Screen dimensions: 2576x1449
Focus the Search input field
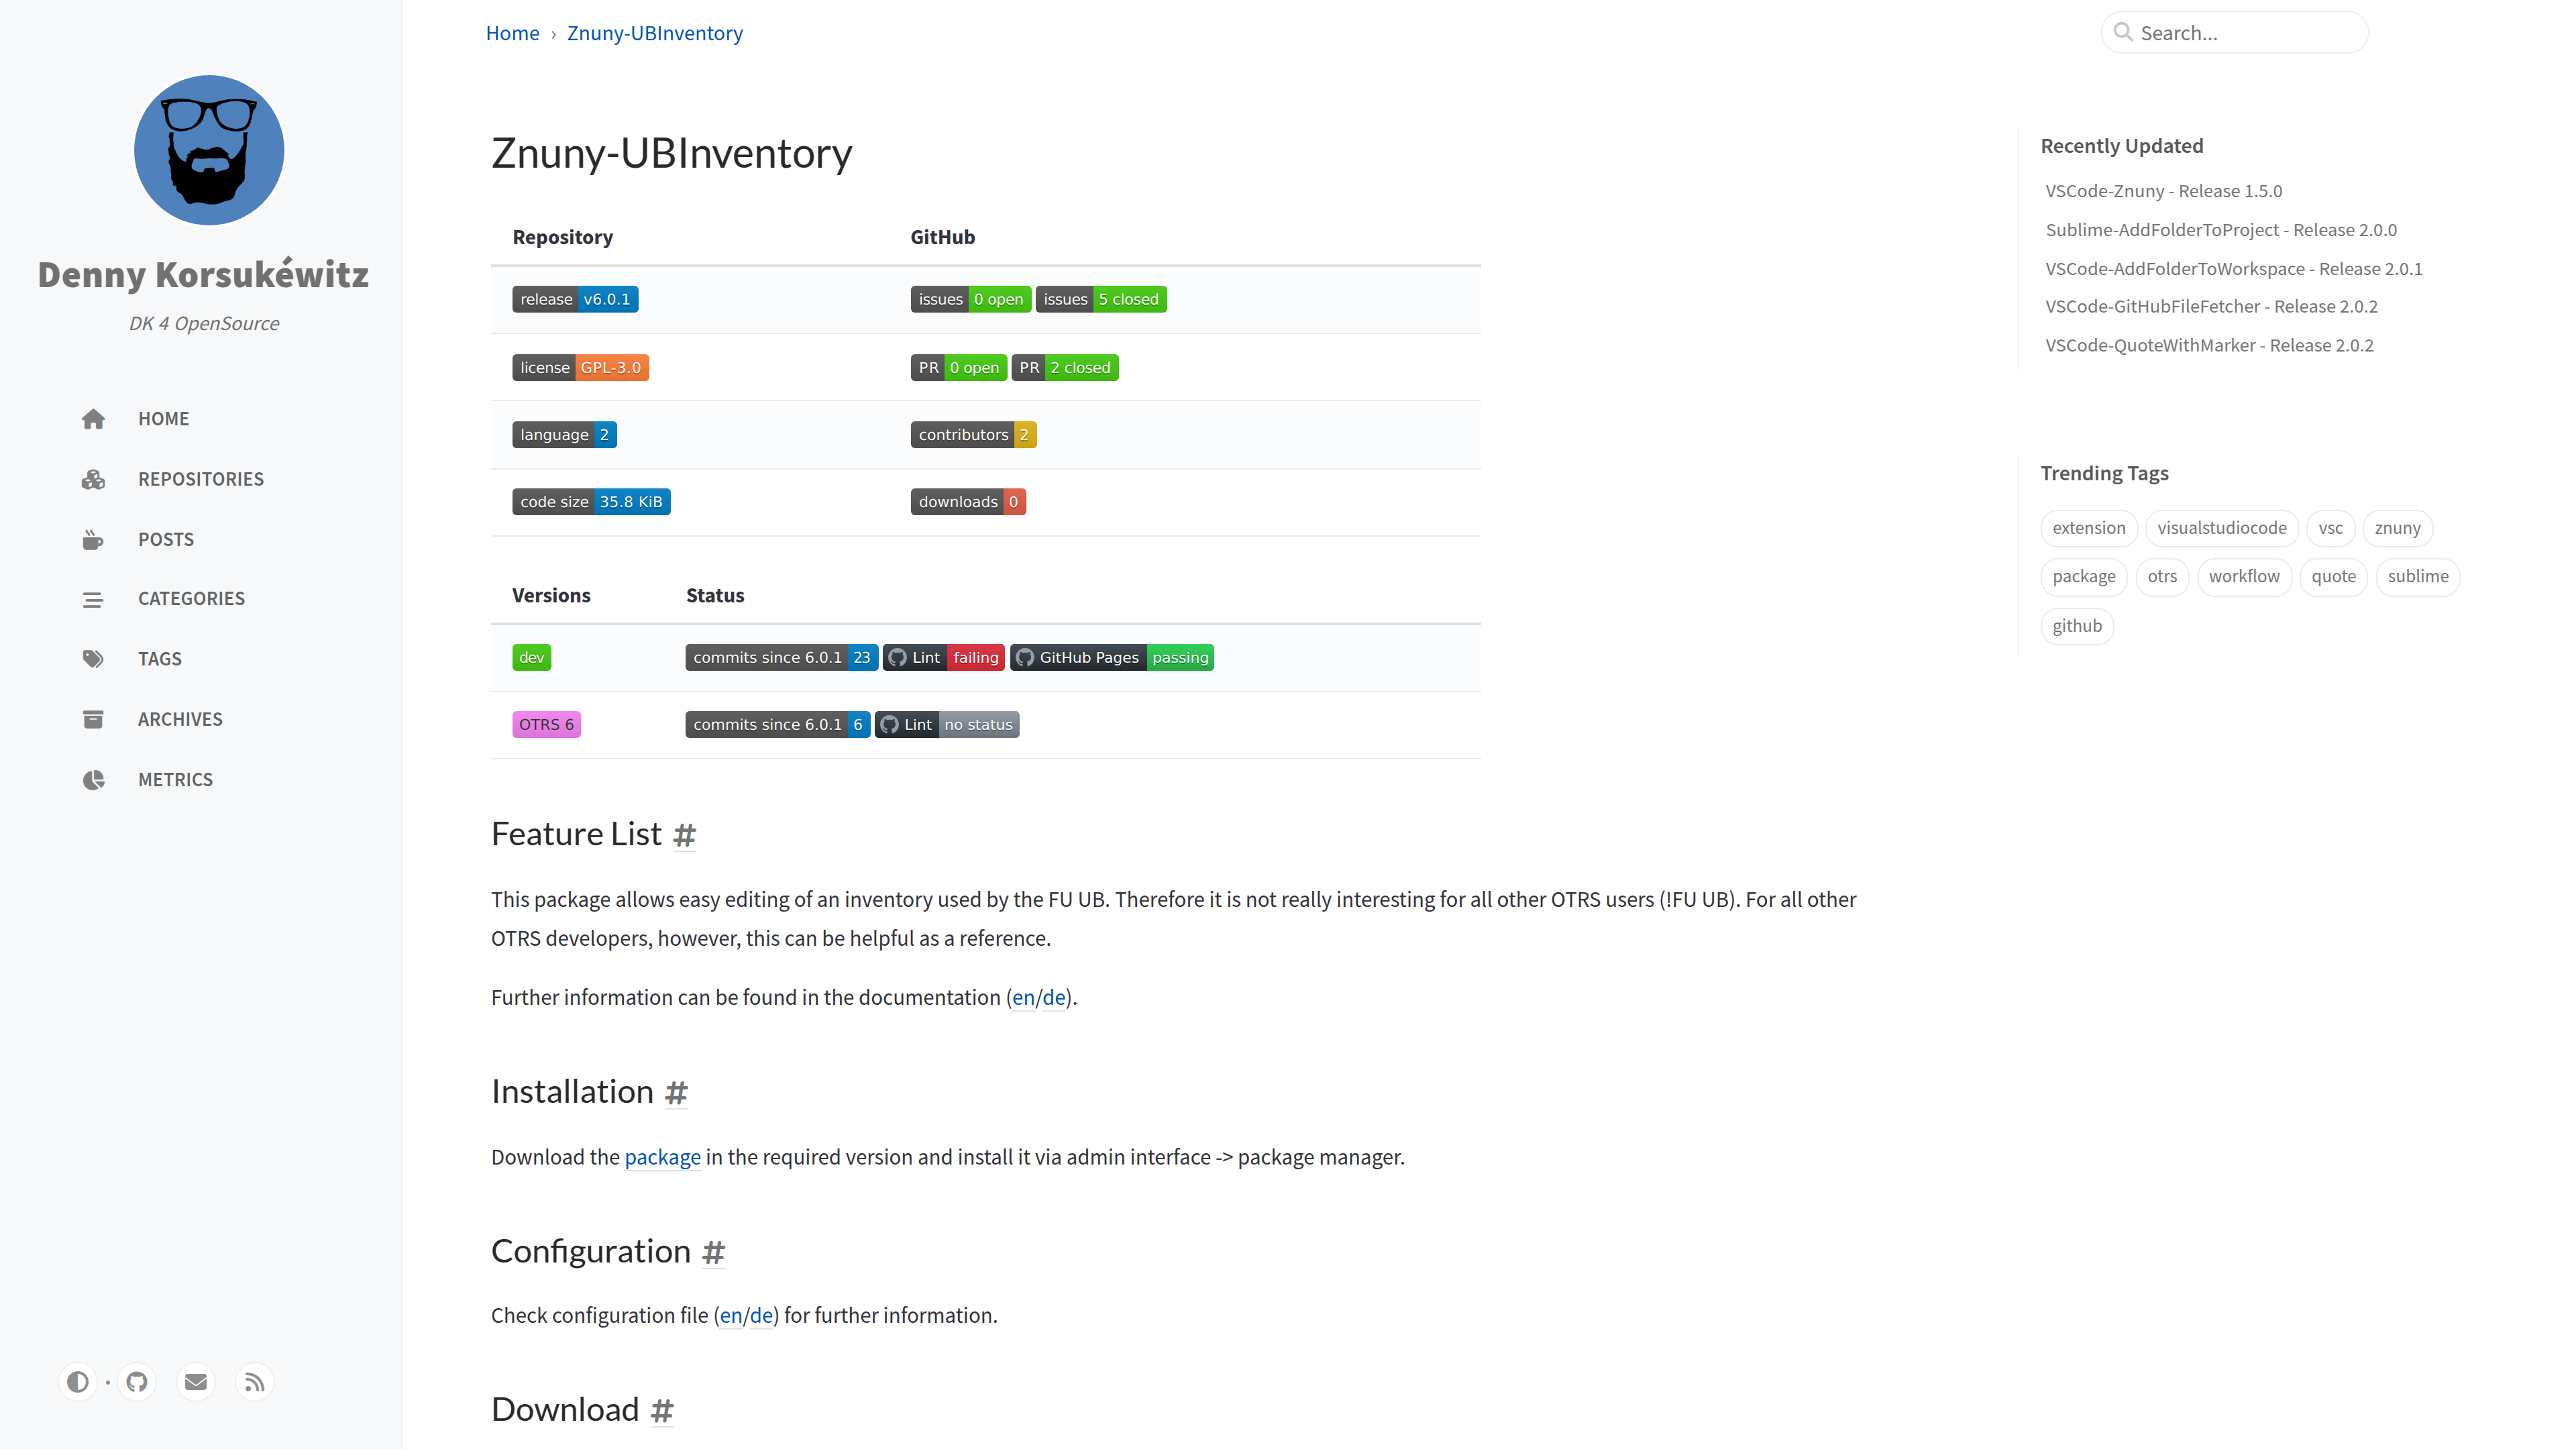point(2235,33)
